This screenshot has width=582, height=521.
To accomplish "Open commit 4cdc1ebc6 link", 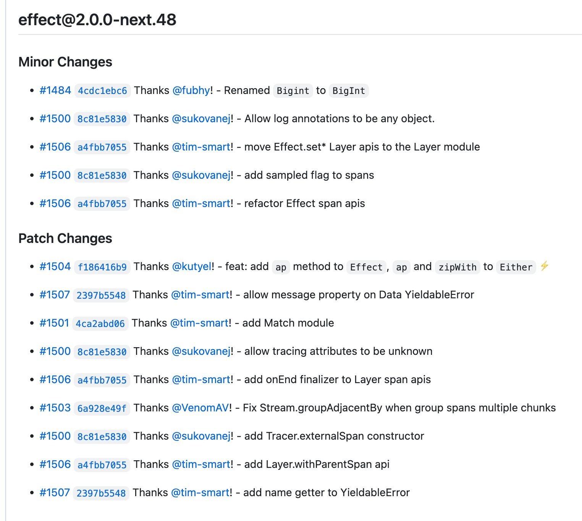I will pos(102,91).
